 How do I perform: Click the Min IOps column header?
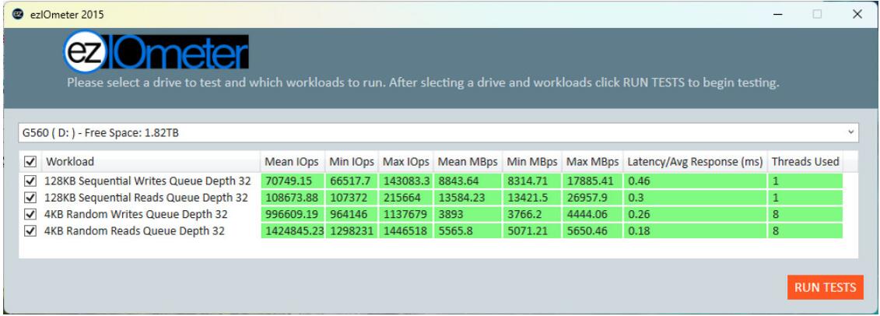pyautogui.click(x=351, y=162)
